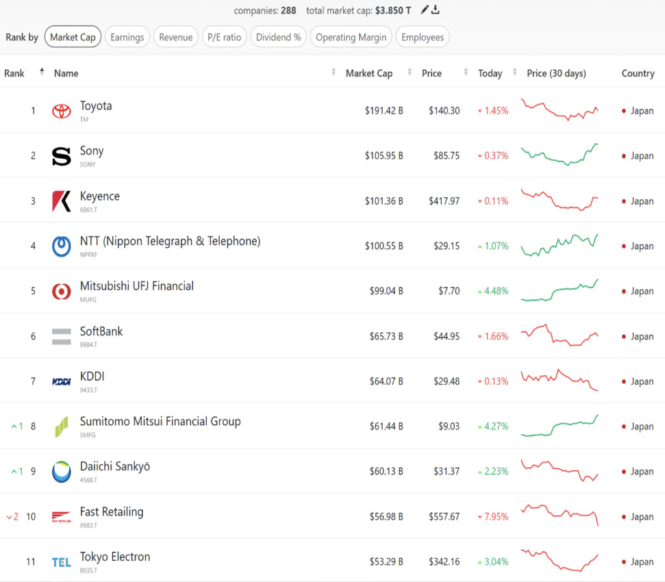Image resolution: width=665 pixels, height=582 pixels.
Task: Open the SoftBank company link
Action: [101, 331]
